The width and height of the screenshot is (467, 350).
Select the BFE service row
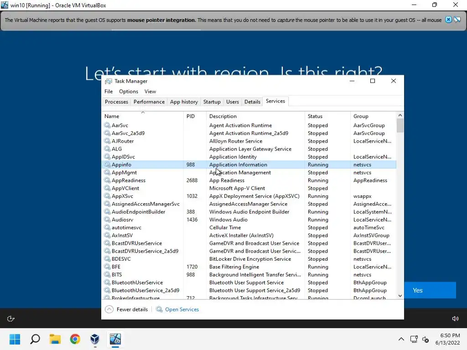coord(249,267)
